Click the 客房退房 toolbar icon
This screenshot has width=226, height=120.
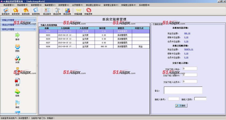tap(16, 11)
